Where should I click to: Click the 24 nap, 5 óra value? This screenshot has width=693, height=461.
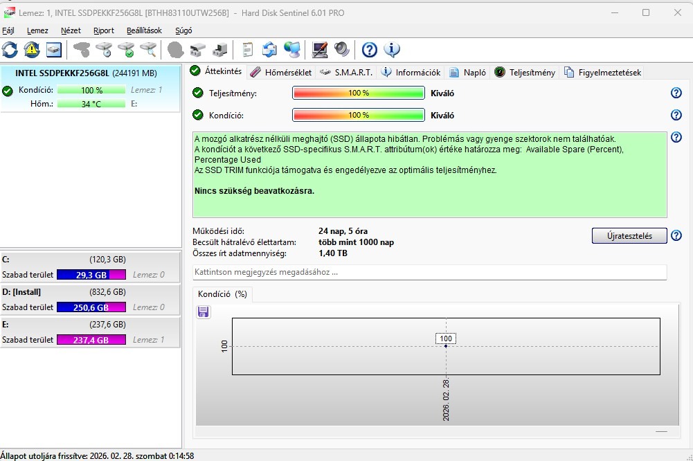[x=343, y=230]
